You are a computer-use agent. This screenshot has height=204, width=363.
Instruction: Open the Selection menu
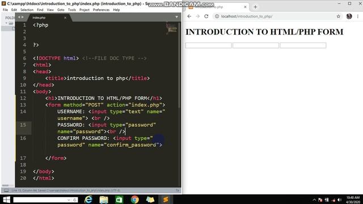[x=27, y=10]
